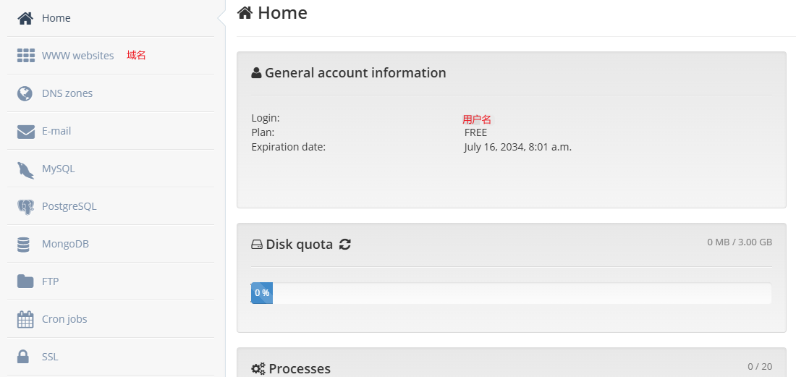Click the FTP folder icon

25,281
